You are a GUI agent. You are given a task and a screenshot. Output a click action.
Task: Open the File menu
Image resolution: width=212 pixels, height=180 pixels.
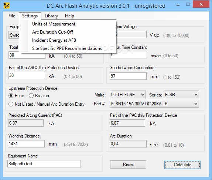click(12, 16)
